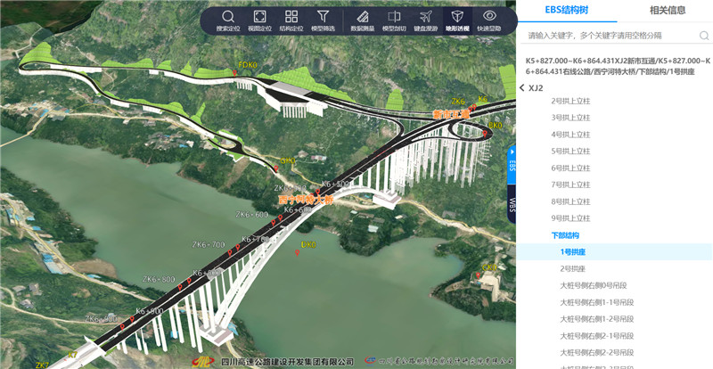Switch to the WBS vertical side tab

click(512, 205)
